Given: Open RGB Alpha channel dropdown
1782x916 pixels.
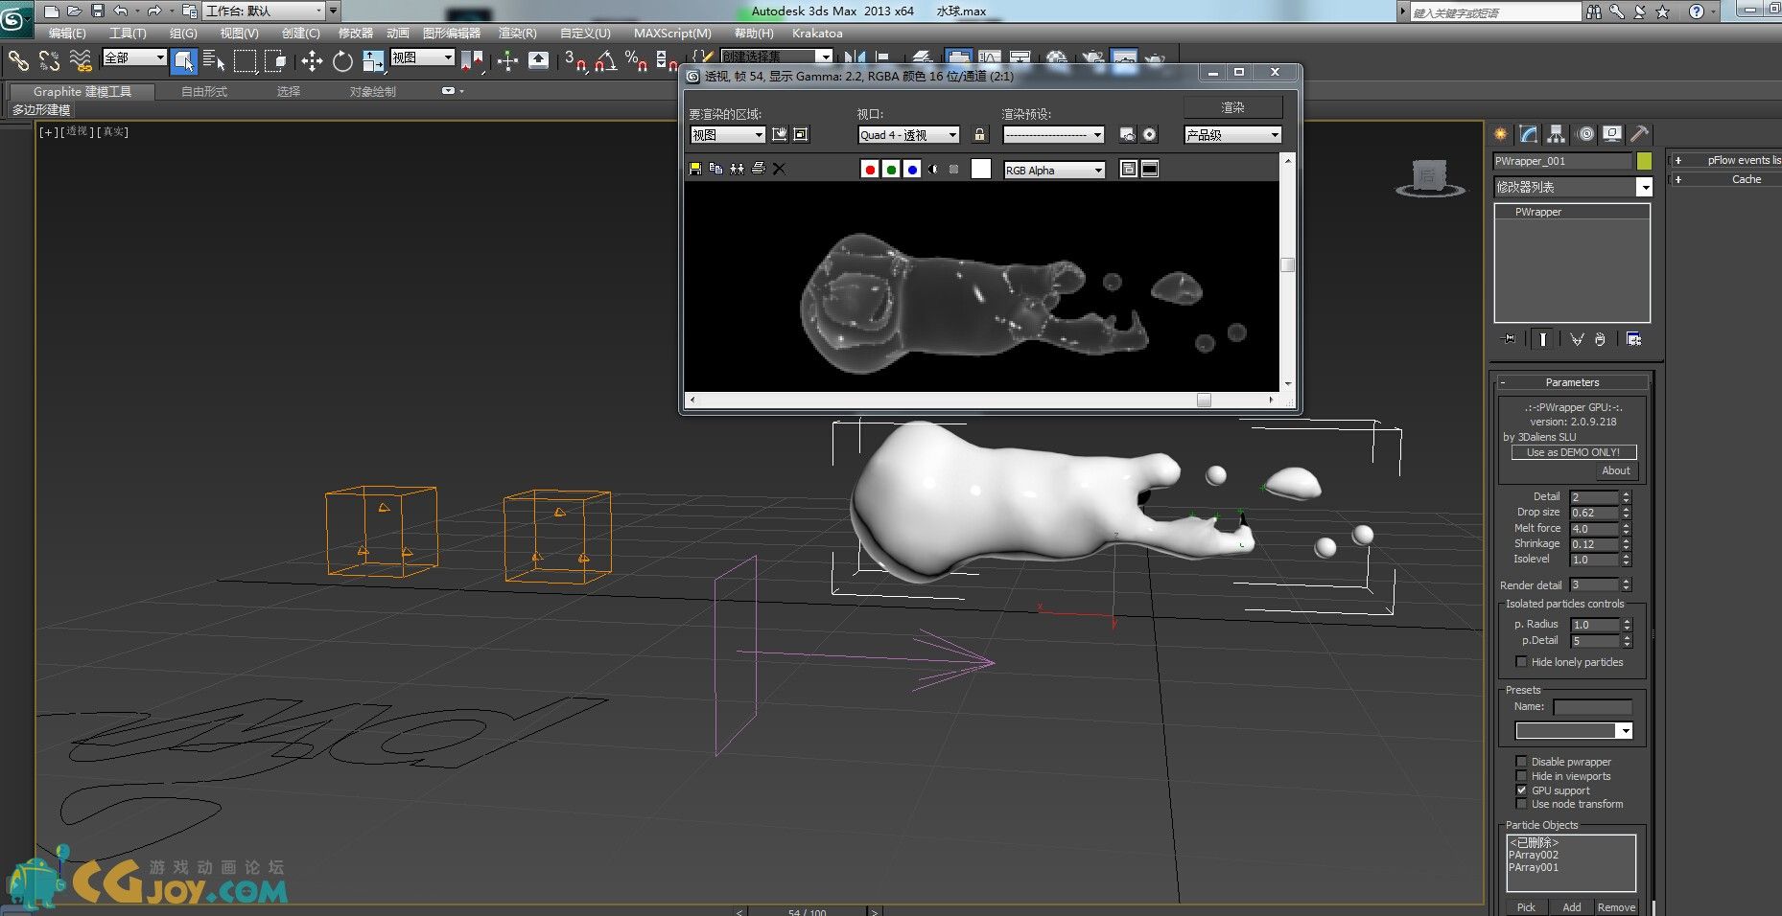Looking at the screenshot, I should click(x=1054, y=170).
